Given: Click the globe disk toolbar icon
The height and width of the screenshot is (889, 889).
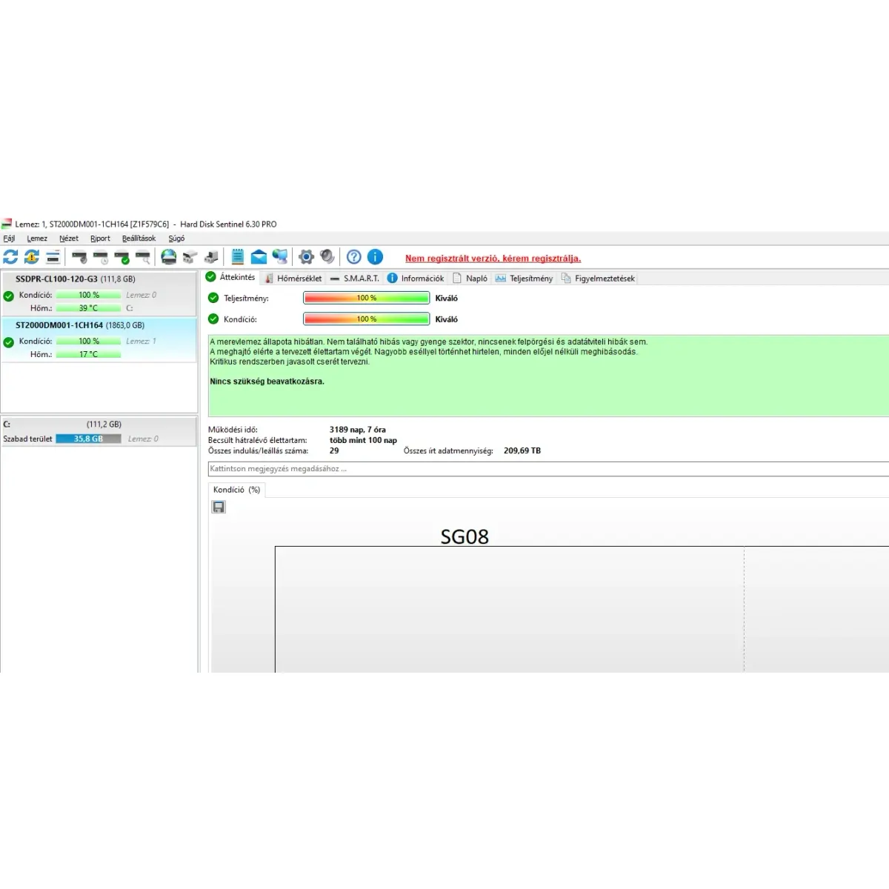Looking at the screenshot, I should pyautogui.click(x=169, y=257).
